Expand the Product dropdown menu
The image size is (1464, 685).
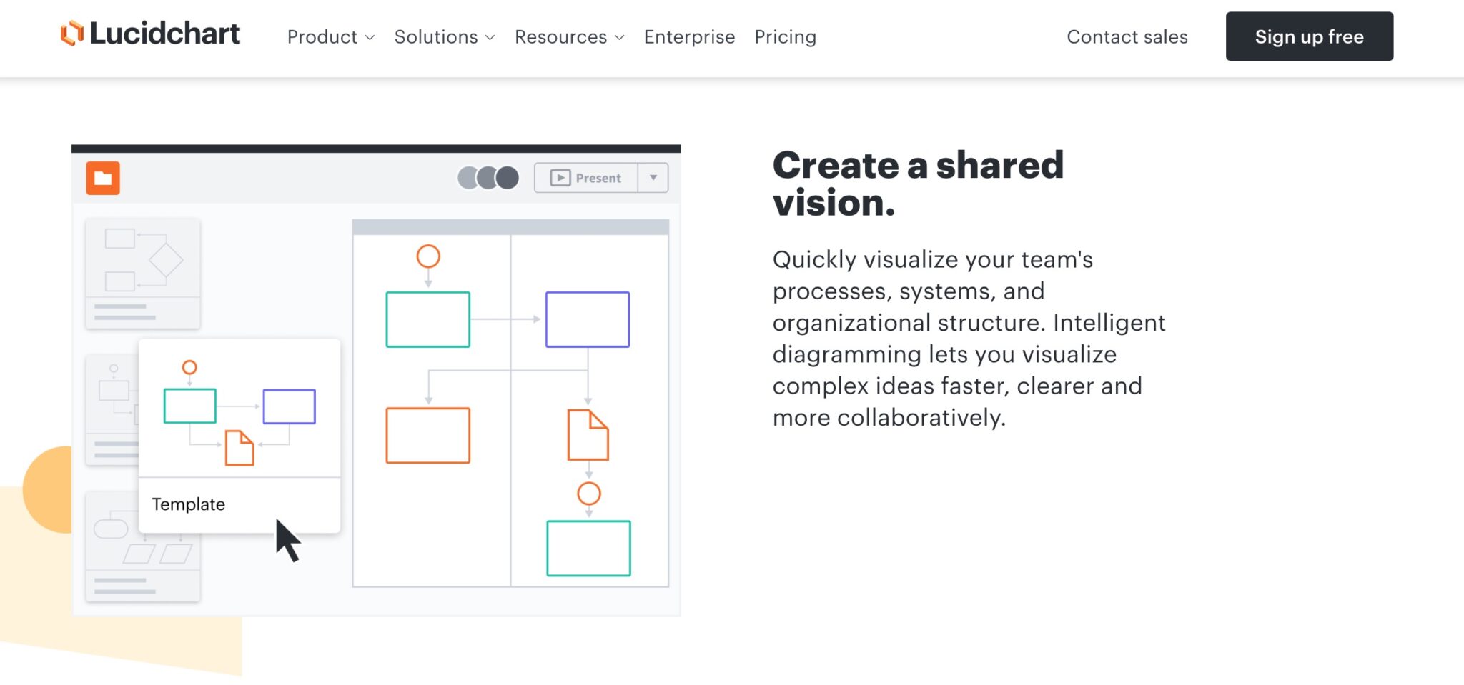331,37
